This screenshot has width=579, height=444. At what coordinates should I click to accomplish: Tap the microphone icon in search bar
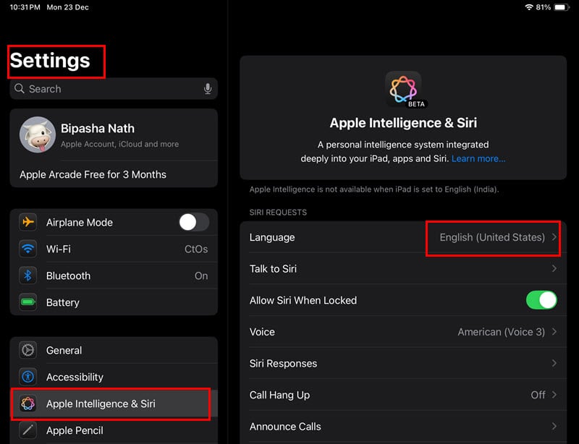coord(208,89)
